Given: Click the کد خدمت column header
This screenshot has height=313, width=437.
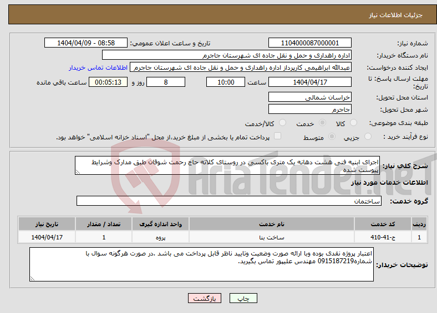Looking at the screenshot, I should (x=383, y=224).
